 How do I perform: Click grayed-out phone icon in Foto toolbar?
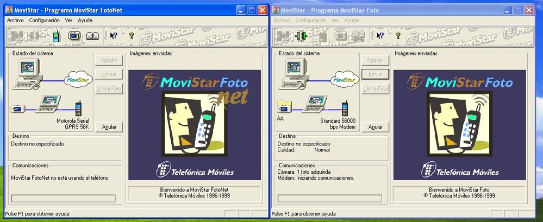click(x=323, y=36)
